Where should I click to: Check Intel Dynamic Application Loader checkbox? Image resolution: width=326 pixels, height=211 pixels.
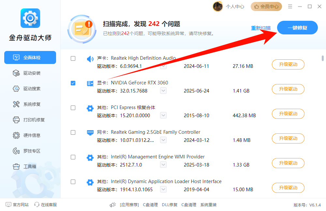pos(73,182)
